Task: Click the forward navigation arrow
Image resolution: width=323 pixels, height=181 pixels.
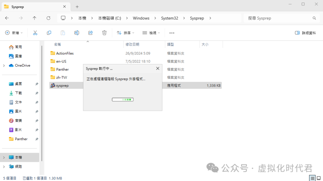Action: [x=21, y=18]
